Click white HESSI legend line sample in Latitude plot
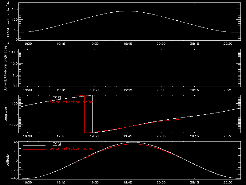Image resolution: width=246 pixels, height=185 pixels. tap(34, 145)
